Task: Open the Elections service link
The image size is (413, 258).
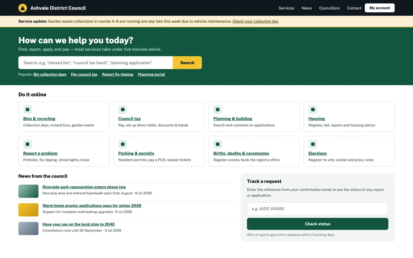Action: point(318,153)
